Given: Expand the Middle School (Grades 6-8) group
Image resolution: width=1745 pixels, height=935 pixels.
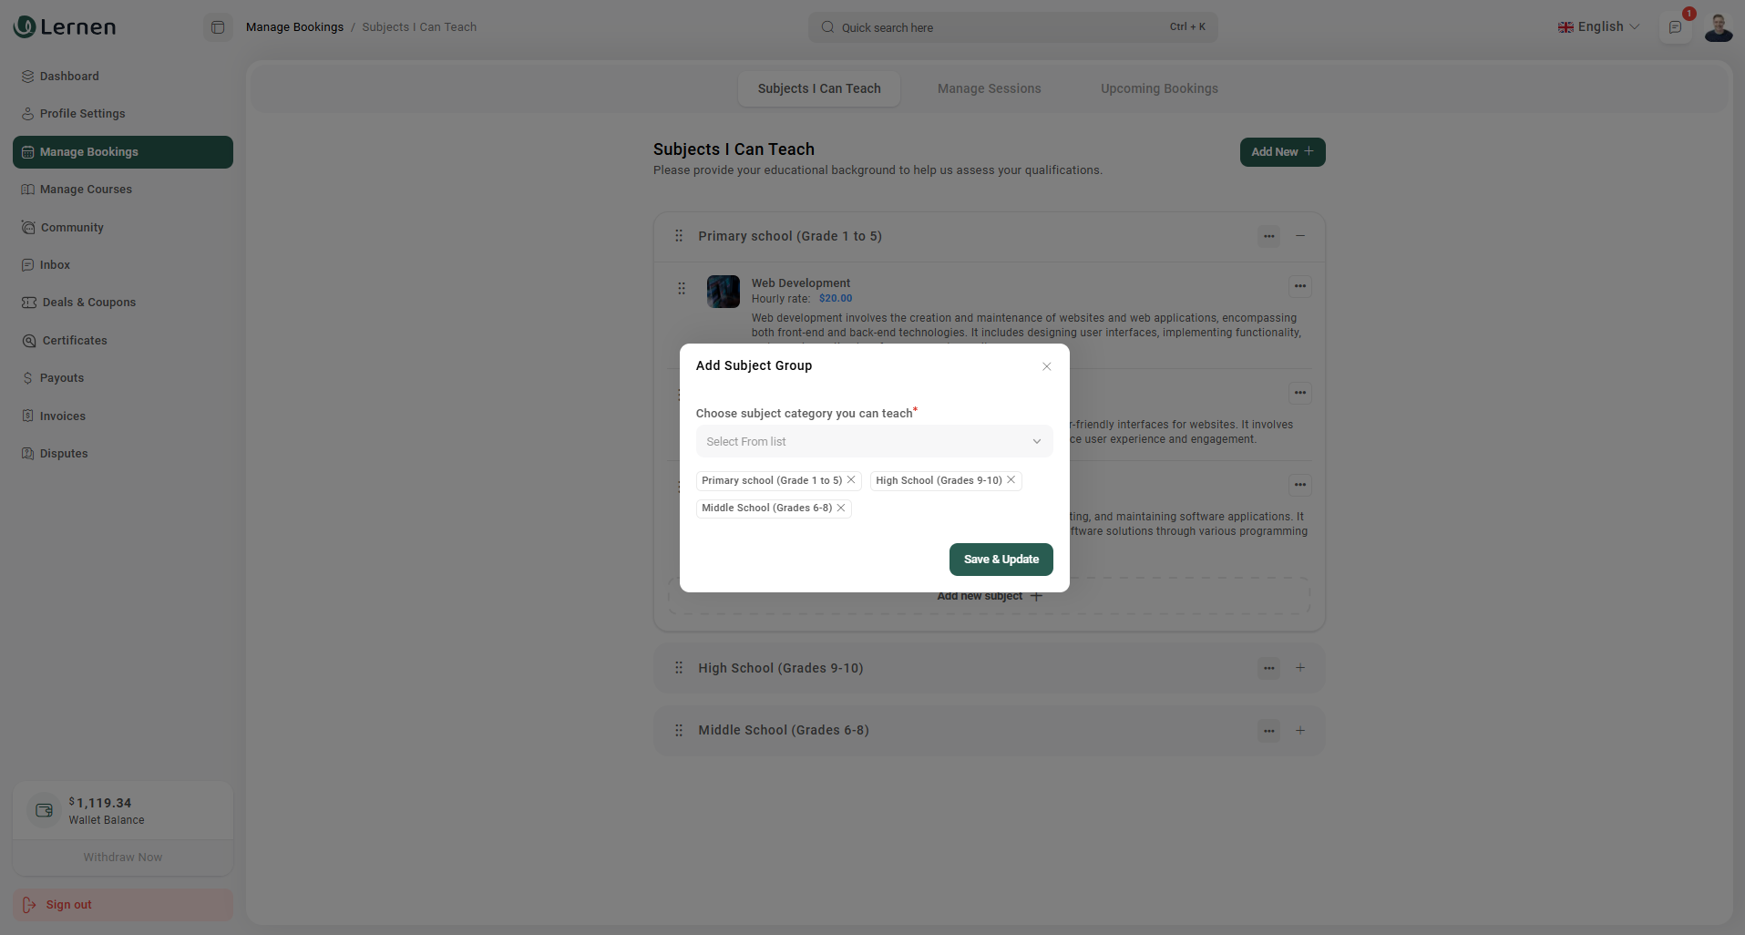Looking at the screenshot, I should click(x=1300, y=731).
